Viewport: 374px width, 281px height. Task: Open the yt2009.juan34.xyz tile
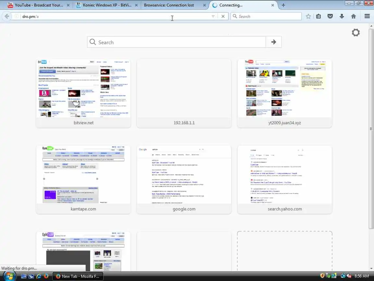pos(284,93)
